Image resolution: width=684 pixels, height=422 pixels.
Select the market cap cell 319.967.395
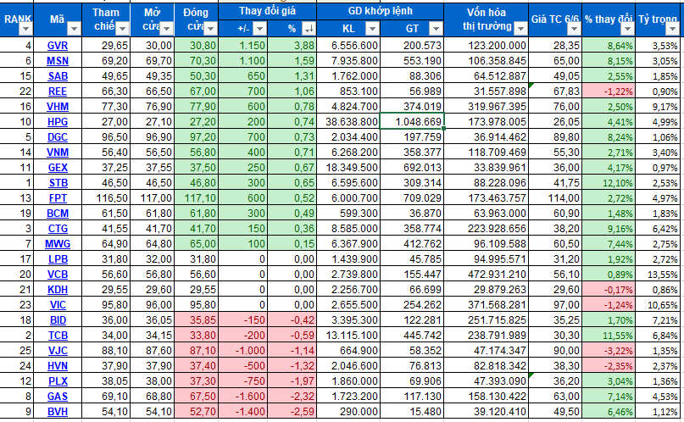[x=487, y=107]
